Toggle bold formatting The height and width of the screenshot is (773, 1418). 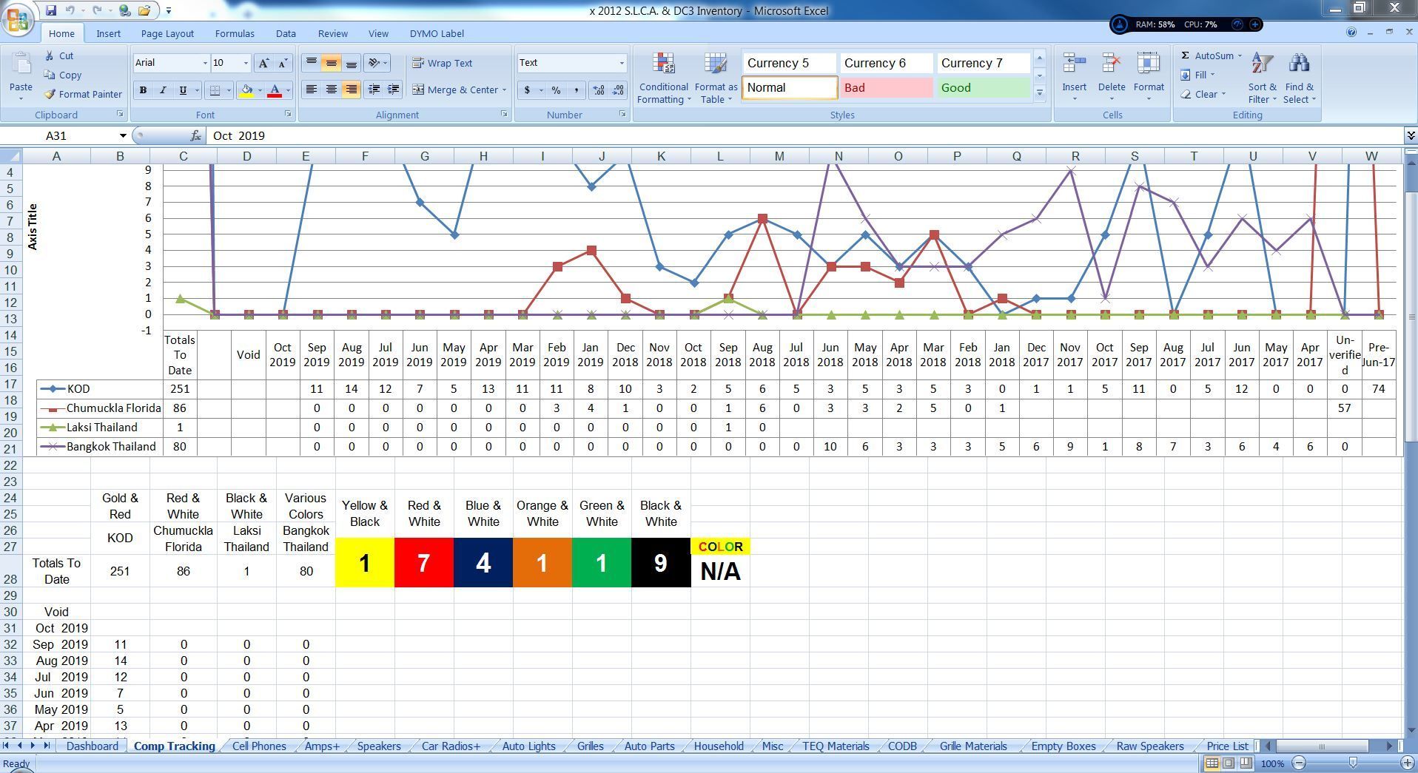(x=142, y=90)
